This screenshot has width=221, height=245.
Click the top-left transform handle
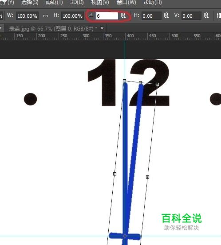[x=124, y=81]
